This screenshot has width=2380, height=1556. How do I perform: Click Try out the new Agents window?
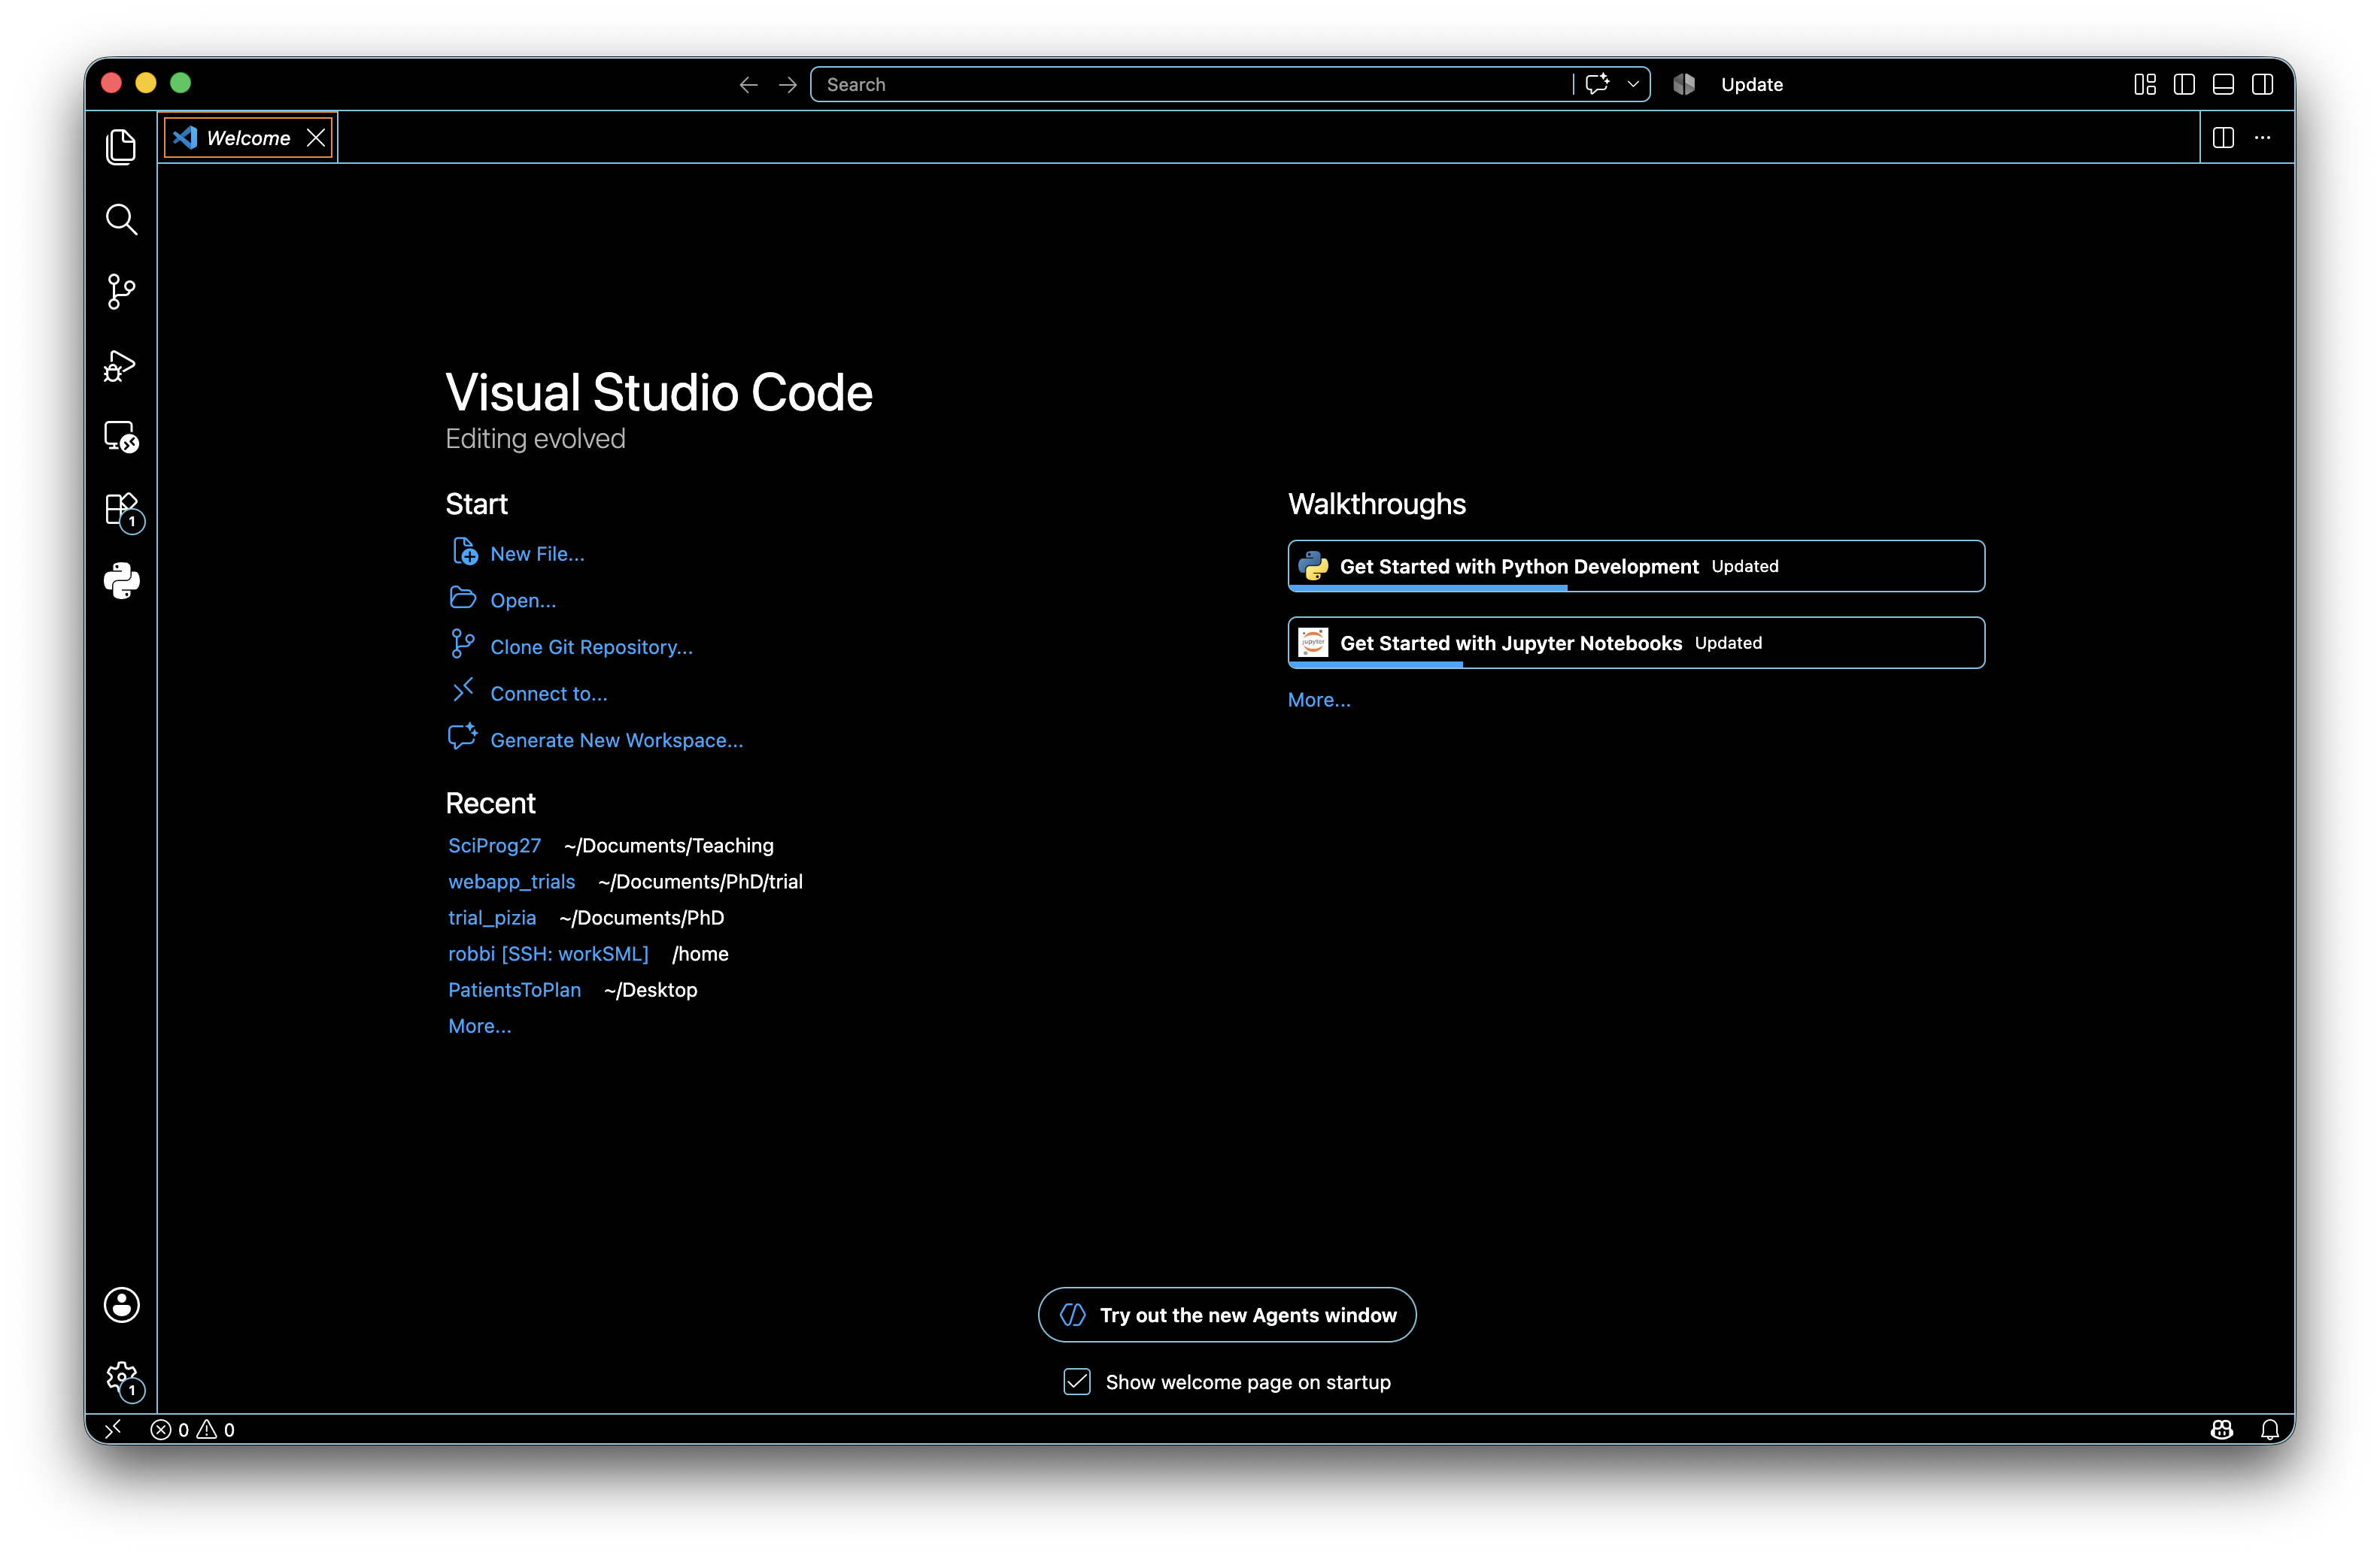(1227, 1315)
